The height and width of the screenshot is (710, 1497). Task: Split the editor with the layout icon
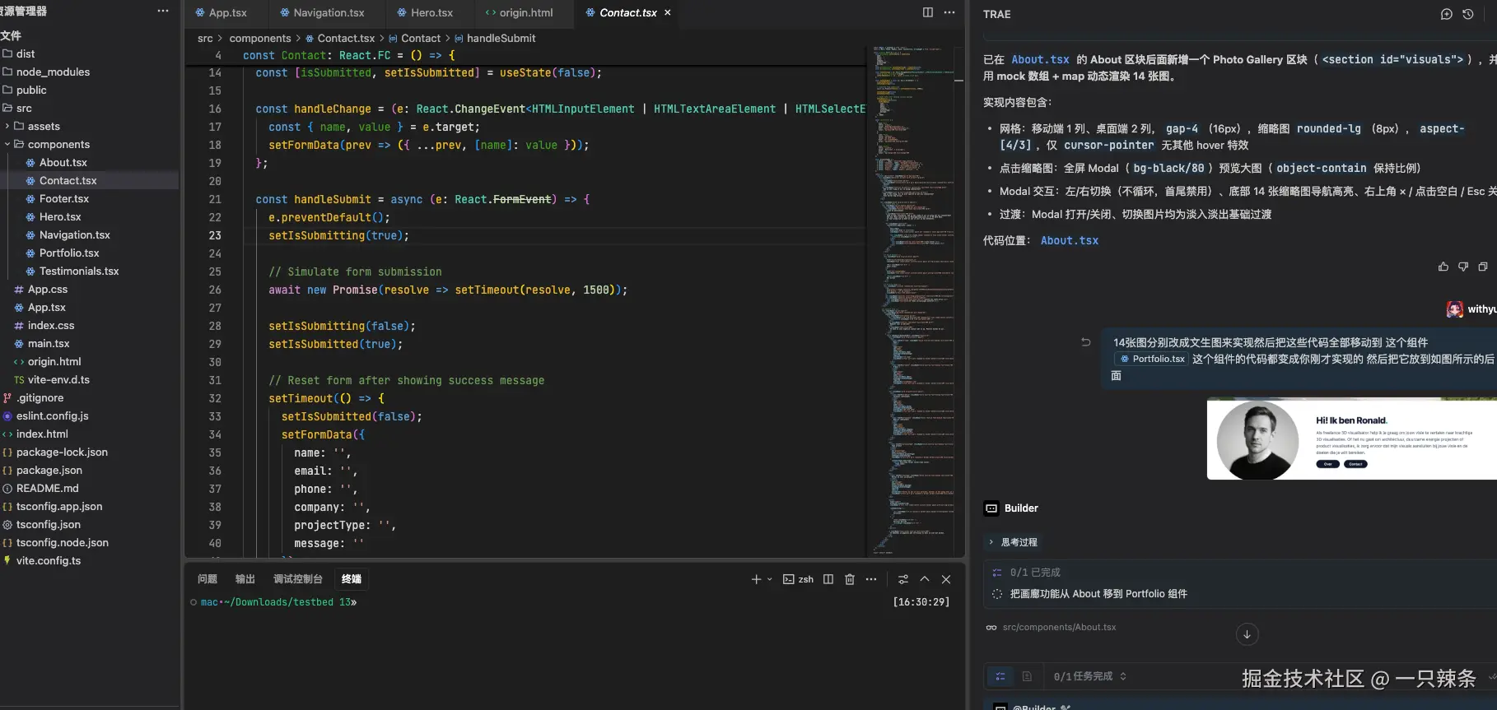point(927,12)
